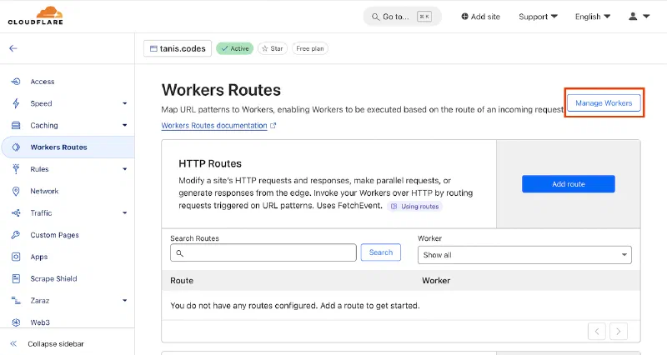Click the Add site button

click(x=481, y=17)
